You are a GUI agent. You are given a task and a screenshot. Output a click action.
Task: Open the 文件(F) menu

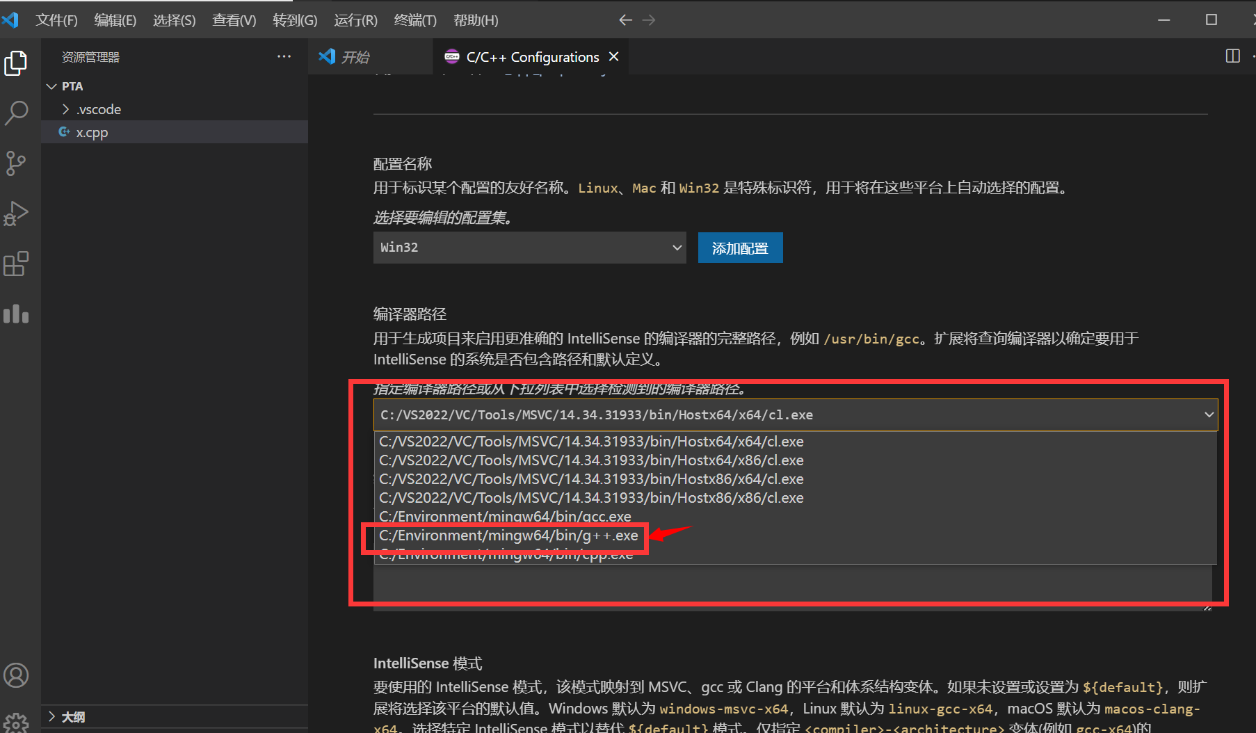(x=56, y=20)
